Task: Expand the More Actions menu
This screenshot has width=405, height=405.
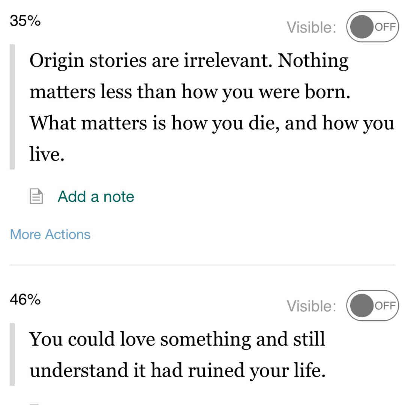Action: [x=50, y=234]
